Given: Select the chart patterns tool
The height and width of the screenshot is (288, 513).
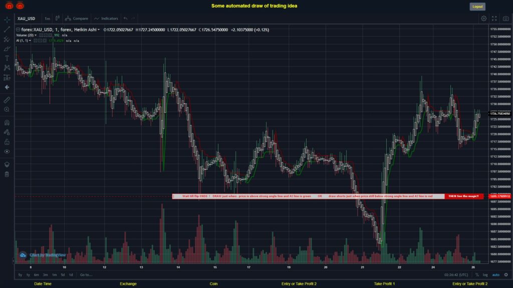Looking at the screenshot, I should click(x=7, y=67).
